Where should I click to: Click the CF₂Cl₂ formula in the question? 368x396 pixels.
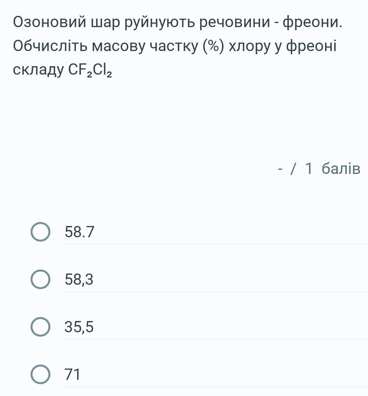tap(90, 70)
